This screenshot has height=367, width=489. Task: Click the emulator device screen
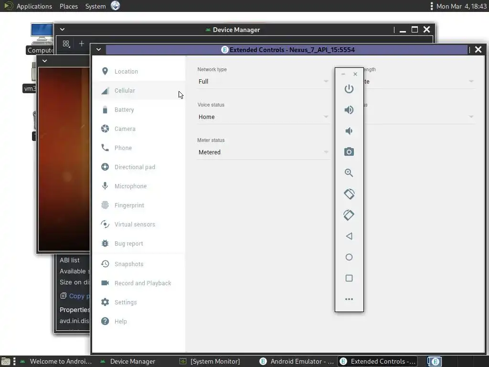click(64, 159)
